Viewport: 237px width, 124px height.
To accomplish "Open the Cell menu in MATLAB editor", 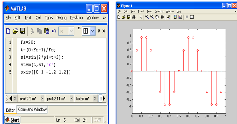I will click(x=38, y=18).
